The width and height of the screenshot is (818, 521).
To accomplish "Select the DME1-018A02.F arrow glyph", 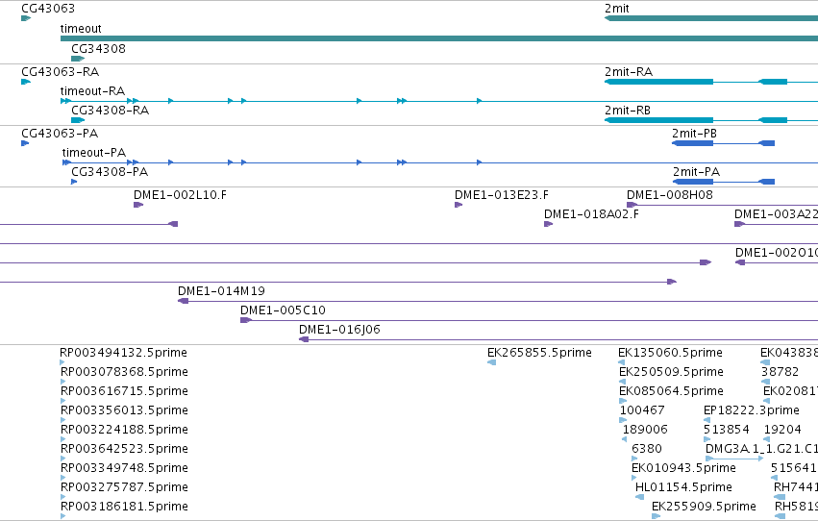I will [548, 224].
